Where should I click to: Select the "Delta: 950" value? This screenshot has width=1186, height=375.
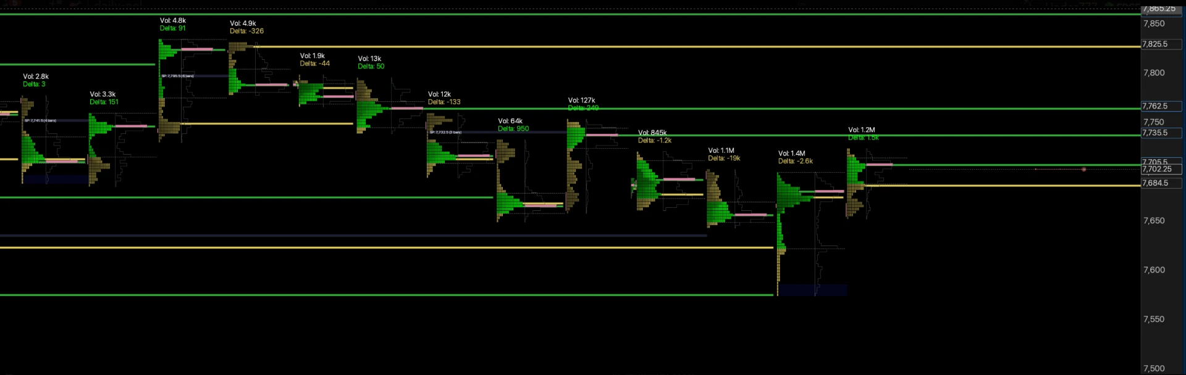pyautogui.click(x=513, y=129)
